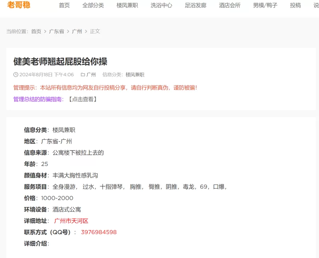The width and height of the screenshot is (319, 258).
Task: Click the red 广州市天河区 address link
Action: click(x=71, y=221)
